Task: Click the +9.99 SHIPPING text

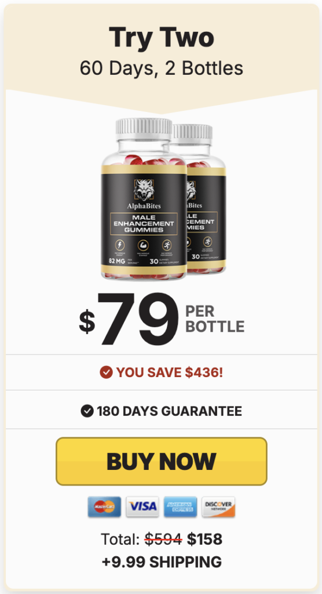Action: click(x=162, y=562)
